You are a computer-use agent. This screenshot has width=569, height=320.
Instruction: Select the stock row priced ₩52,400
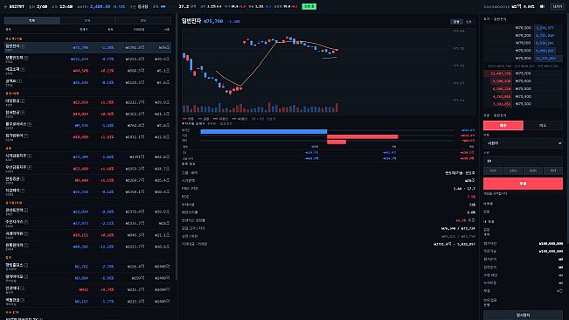click(x=87, y=169)
